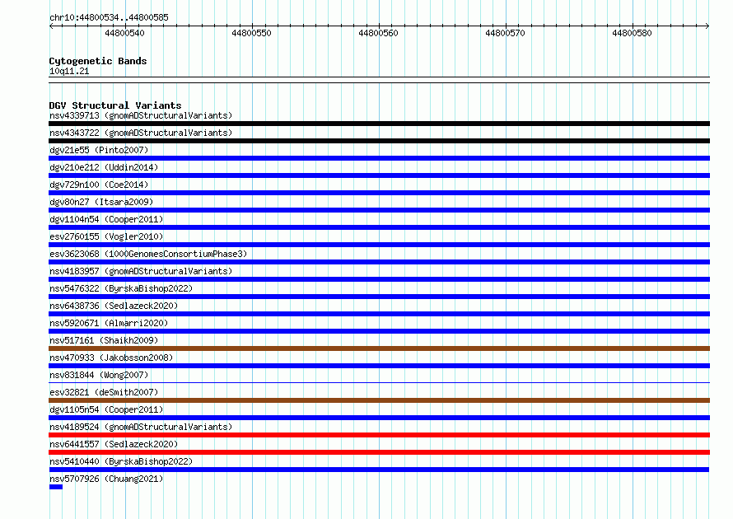The width and height of the screenshot is (733, 519).
Task: Click ruler position 44800540
Action: pyautogui.click(x=125, y=33)
